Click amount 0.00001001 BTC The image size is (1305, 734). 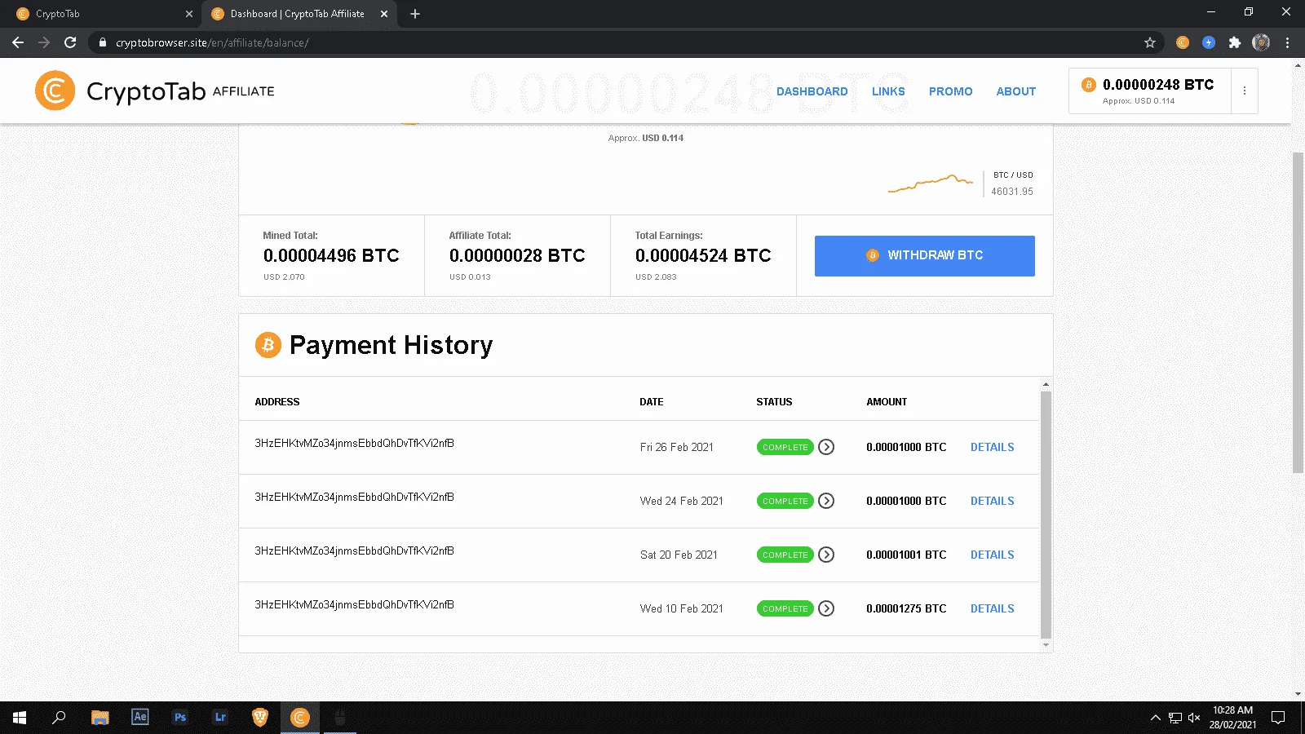coord(906,555)
